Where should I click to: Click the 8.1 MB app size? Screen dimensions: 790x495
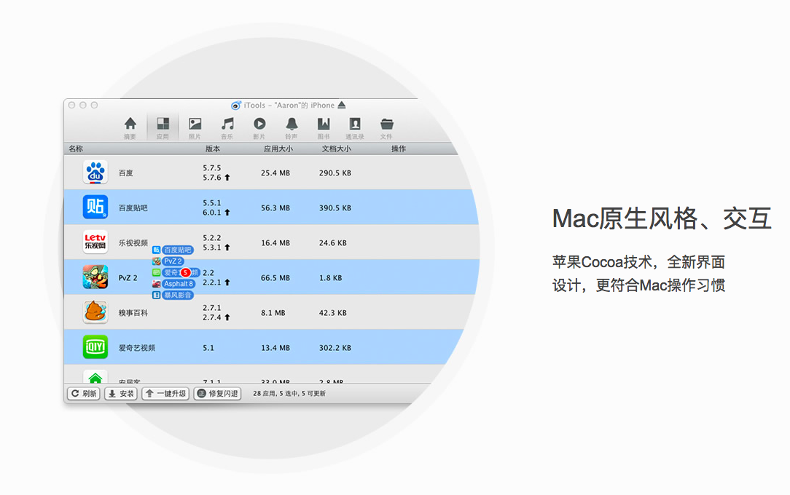[273, 312]
